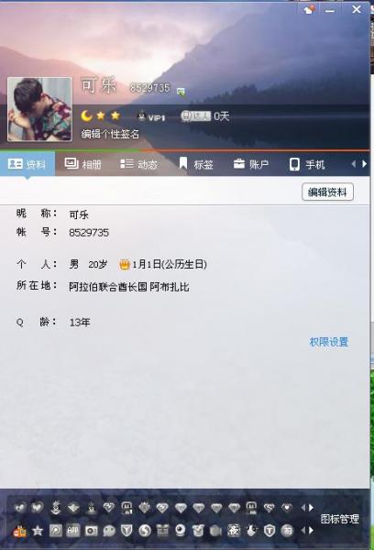Open the 权限设置 link
This screenshot has width=374, height=550.
(x=328, y=342)
